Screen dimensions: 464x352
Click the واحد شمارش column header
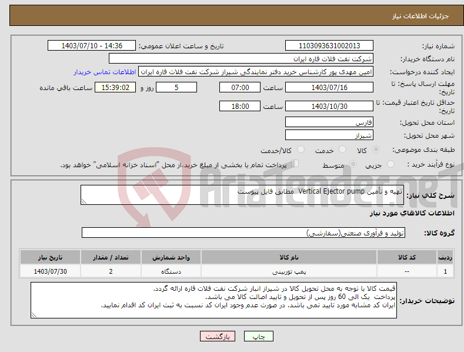[x=171, y=257]
